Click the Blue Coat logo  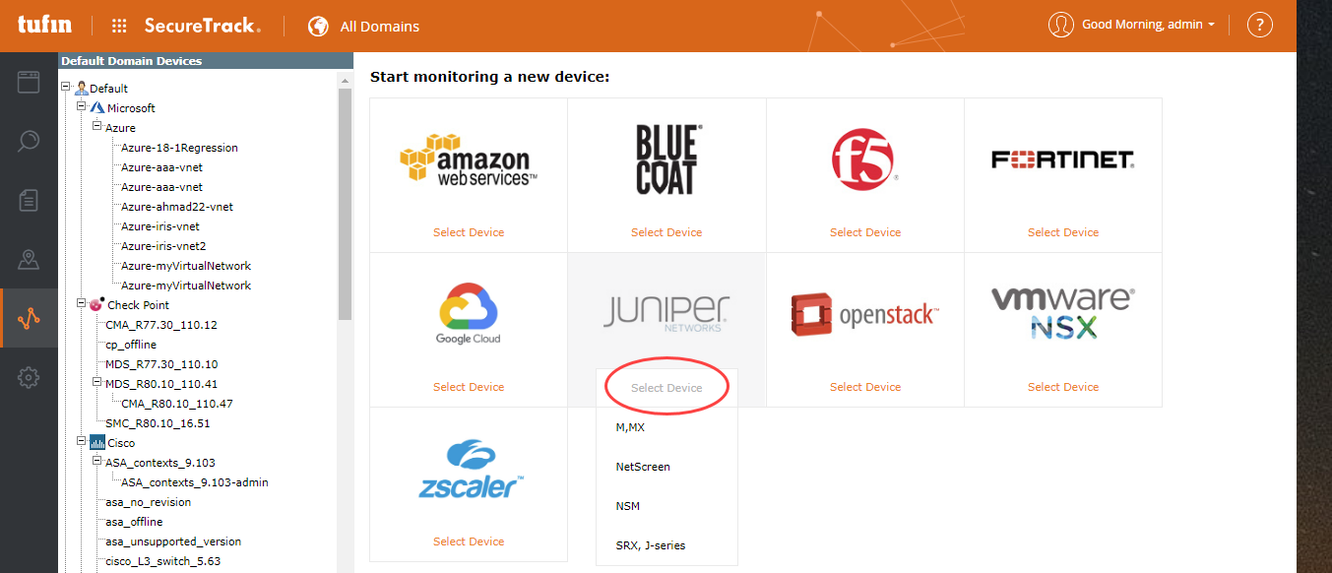coord(666,159)
